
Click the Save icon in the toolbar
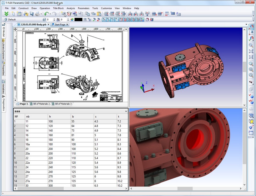32,14
